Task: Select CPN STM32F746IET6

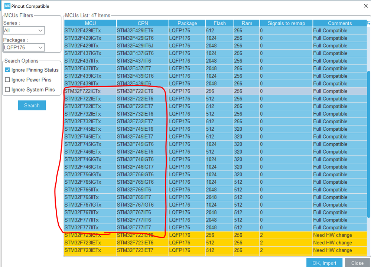Action: (143, 152)
